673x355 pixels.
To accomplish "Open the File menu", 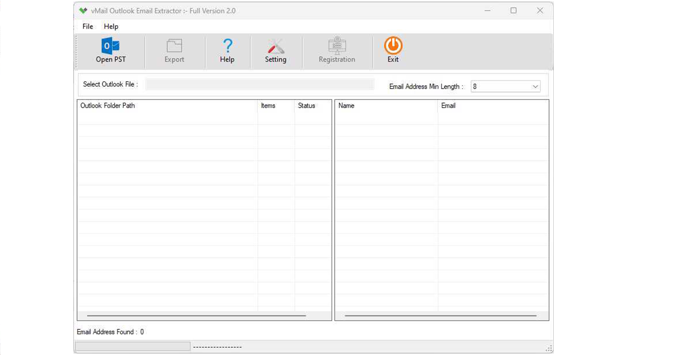I will pos(87,26).
